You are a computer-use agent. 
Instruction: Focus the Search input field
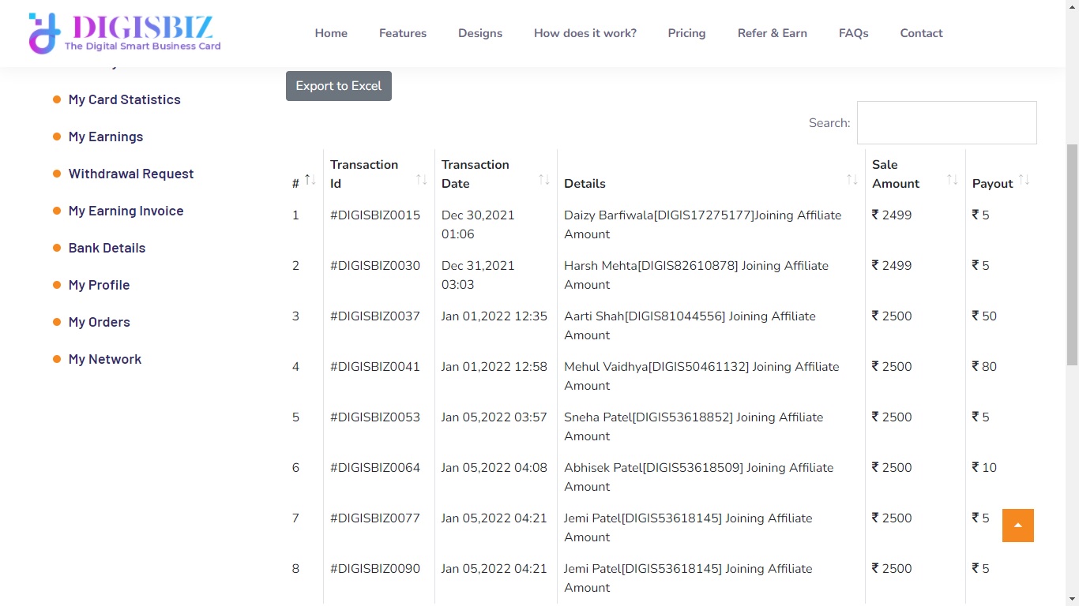[946, 123]
